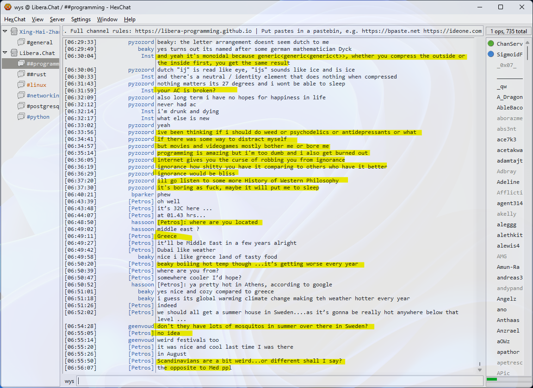The width and height of the screenshot is (533, 388).
Task: Click the green ChanServ operator status icon
Action: [x=491, y=44]
